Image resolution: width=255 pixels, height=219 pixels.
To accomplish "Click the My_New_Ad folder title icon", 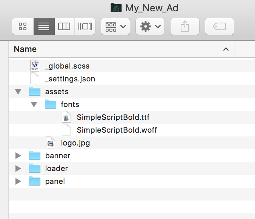I will [x=116, y=8].
